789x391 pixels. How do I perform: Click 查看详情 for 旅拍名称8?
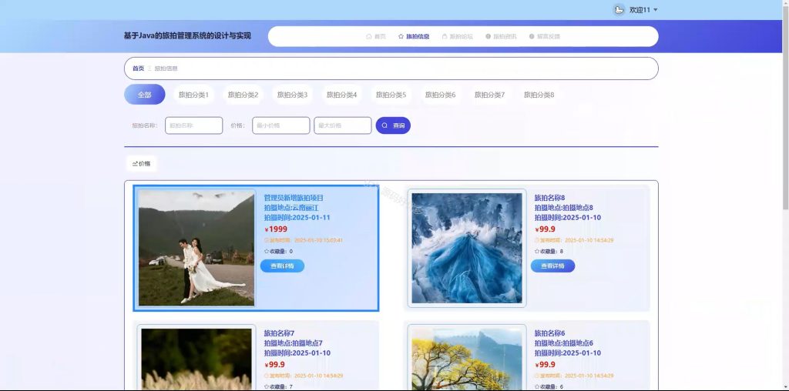tap(552, 266)
